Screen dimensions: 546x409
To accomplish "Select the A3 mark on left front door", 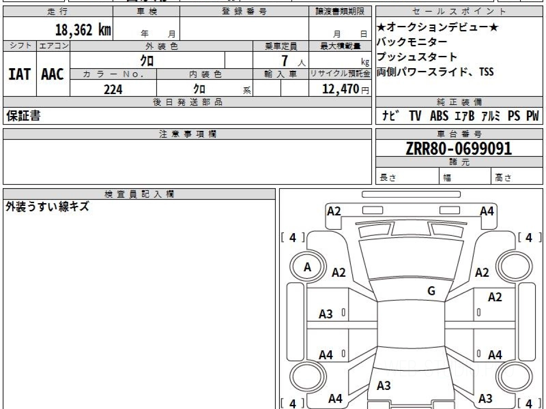I will pos(326,314).
